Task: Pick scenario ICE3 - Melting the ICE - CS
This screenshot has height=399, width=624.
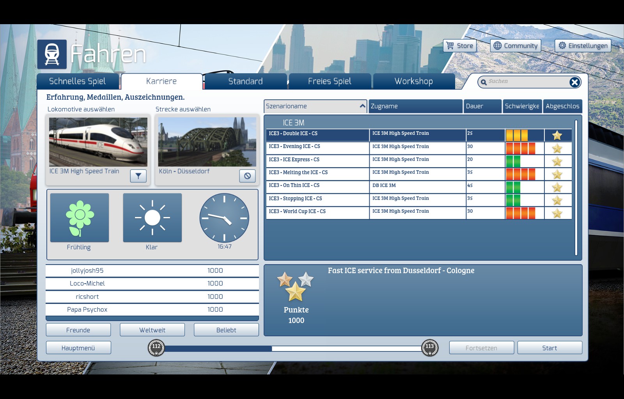Action: 419,174
